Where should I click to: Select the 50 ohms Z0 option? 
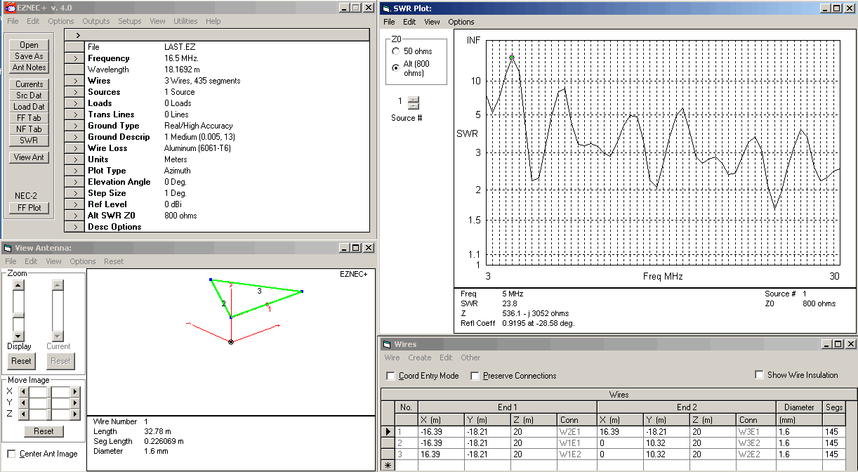tap(396, 51)
